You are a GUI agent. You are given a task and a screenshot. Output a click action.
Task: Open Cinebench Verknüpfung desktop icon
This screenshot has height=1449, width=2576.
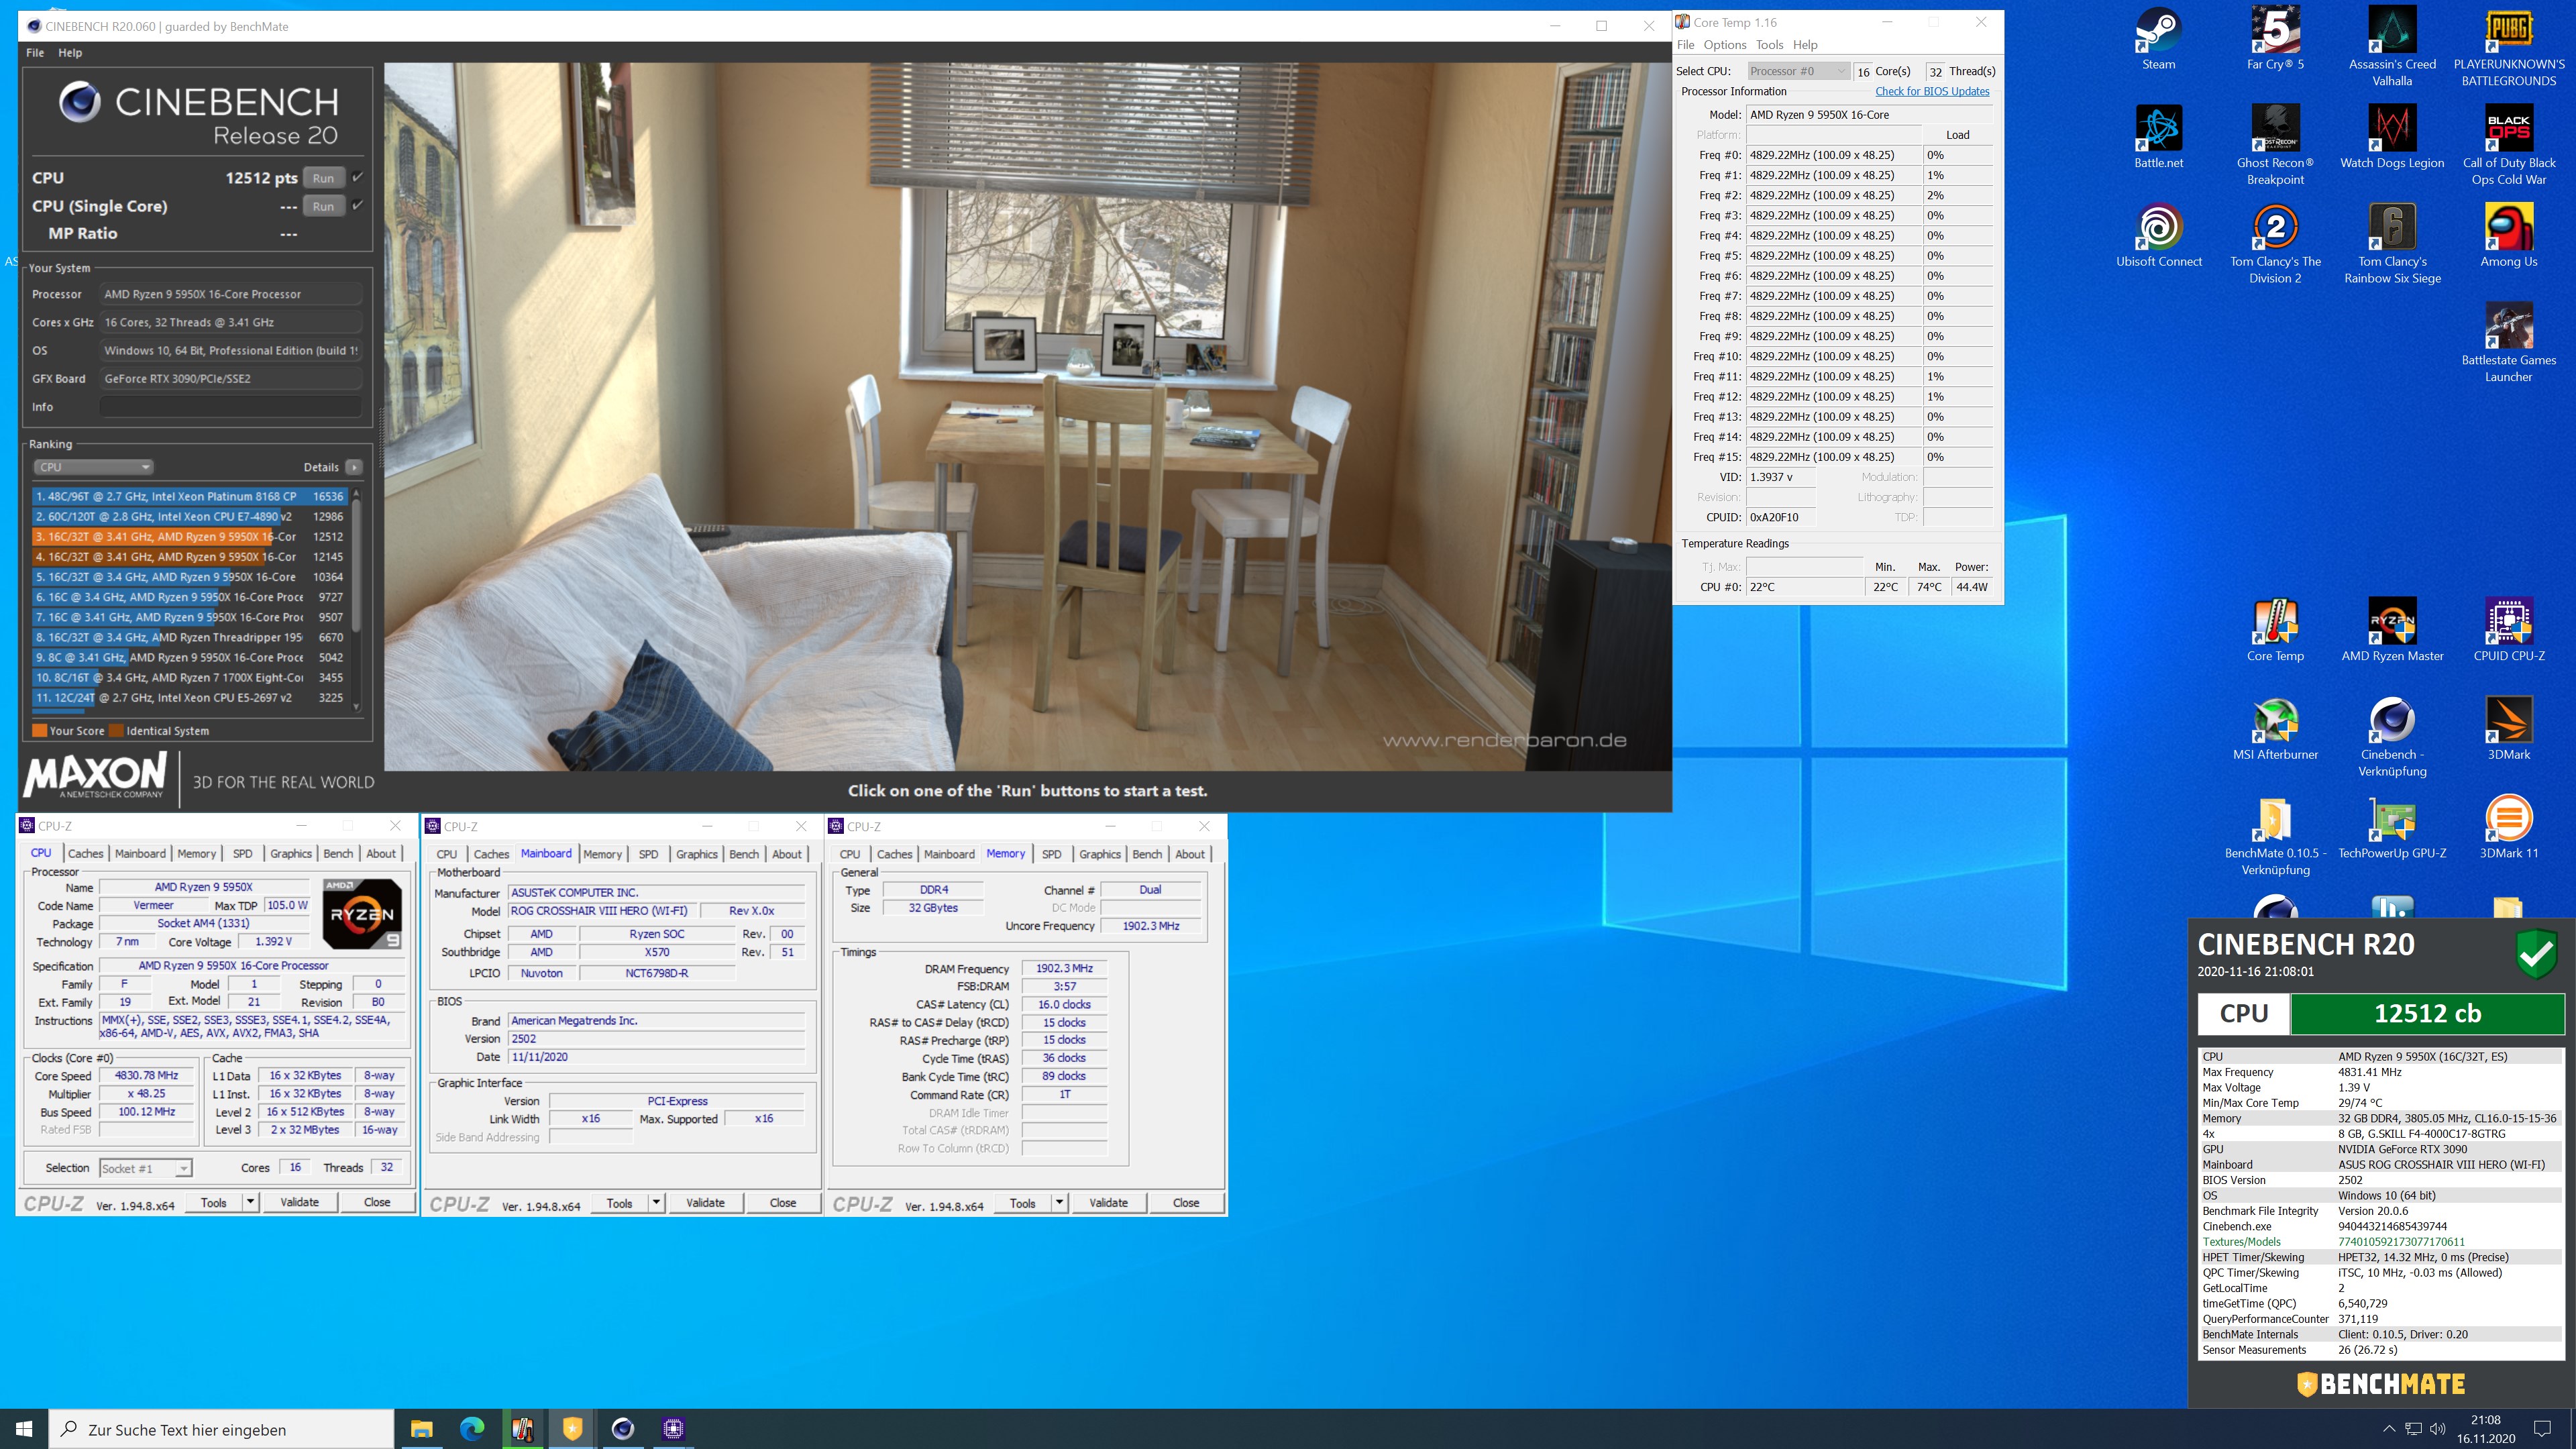pos(2392,737)
